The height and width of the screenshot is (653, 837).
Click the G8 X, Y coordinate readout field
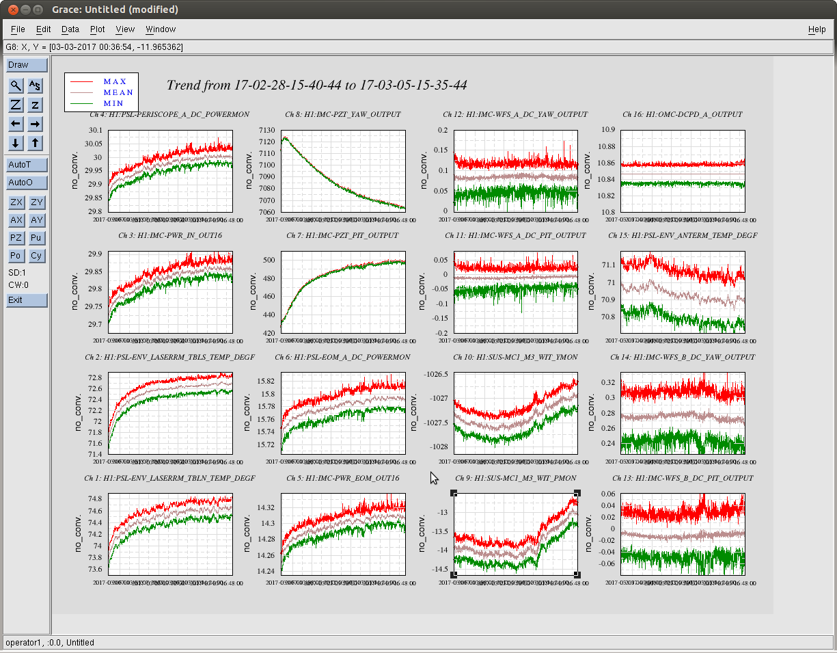click(418, 47)
